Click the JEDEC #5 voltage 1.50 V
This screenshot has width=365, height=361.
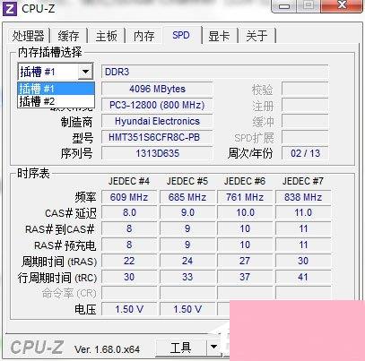pyautogui.click(x=187, y=309)
